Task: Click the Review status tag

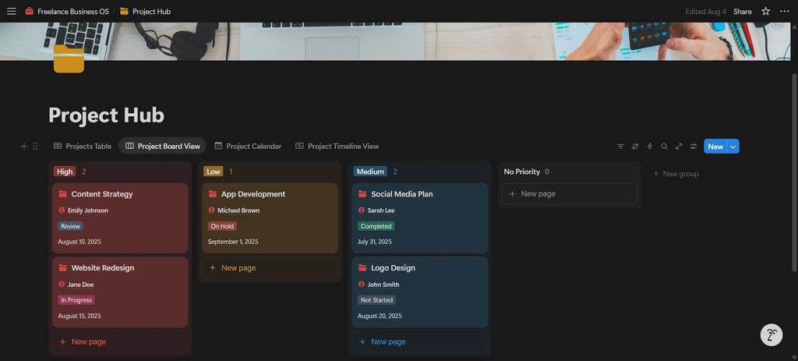Action: coord(71,226)
